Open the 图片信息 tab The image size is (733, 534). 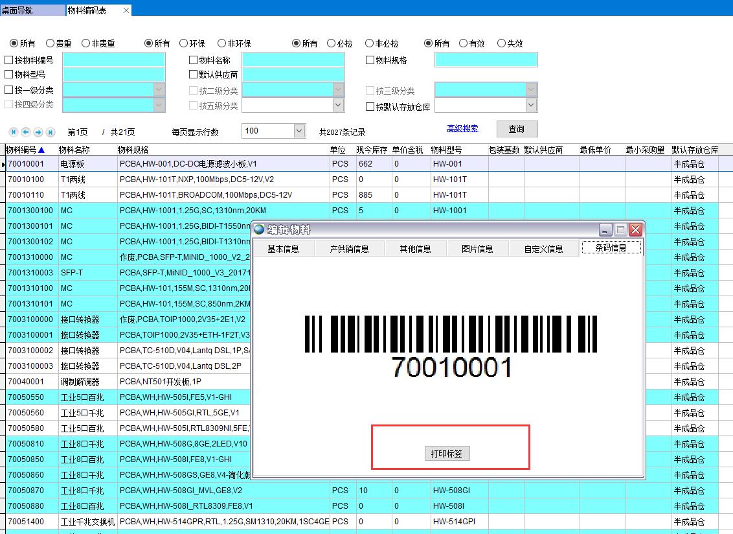click(477, 249)
